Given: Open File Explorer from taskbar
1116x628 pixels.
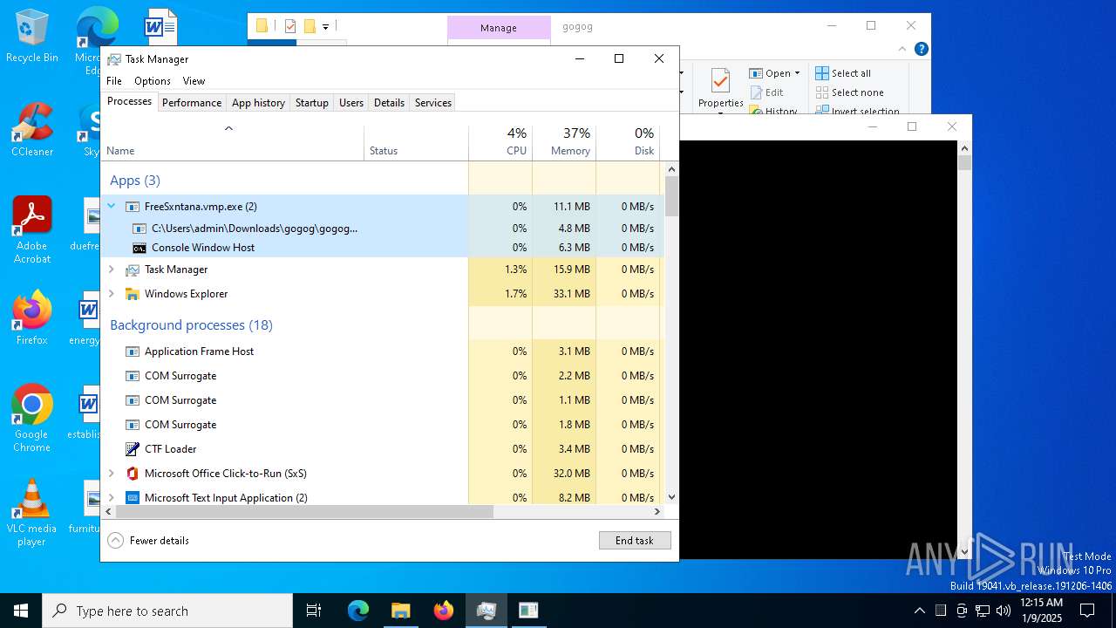Looking at the screenshot, I should (x=400, y=611).
